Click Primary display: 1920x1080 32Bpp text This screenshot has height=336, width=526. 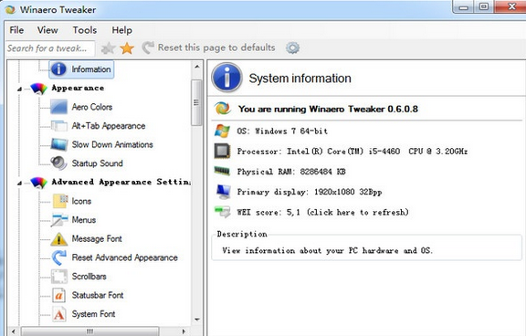pos(310,192)
